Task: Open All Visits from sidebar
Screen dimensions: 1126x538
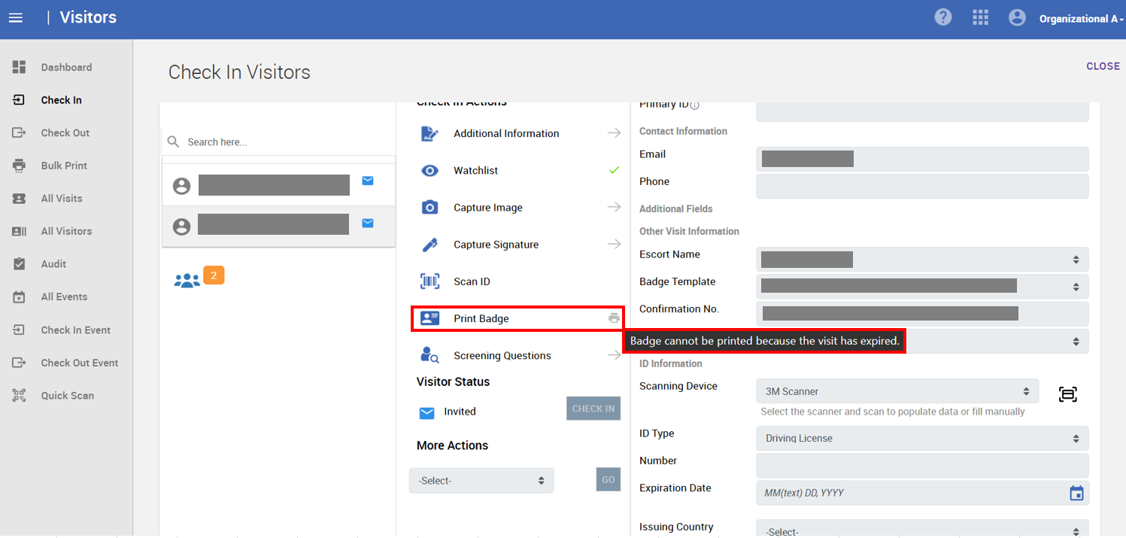Action: point(62,199)
